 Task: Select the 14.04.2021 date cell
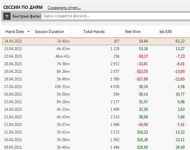(x=13, y=109)
